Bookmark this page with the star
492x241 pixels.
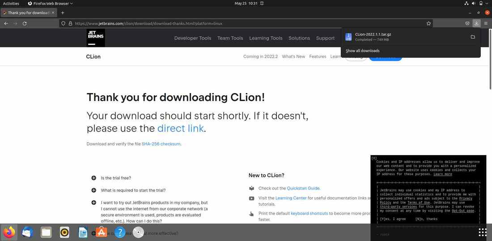[428, 24]
